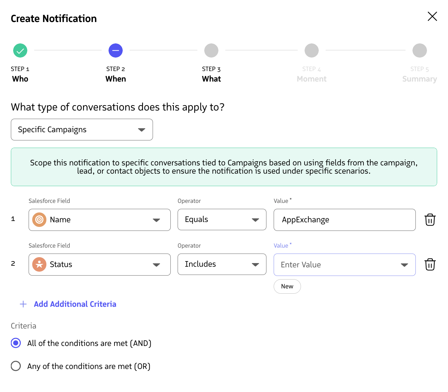
Task: Click the campaign icon in the Name field
Action: [x=39, y=220]
